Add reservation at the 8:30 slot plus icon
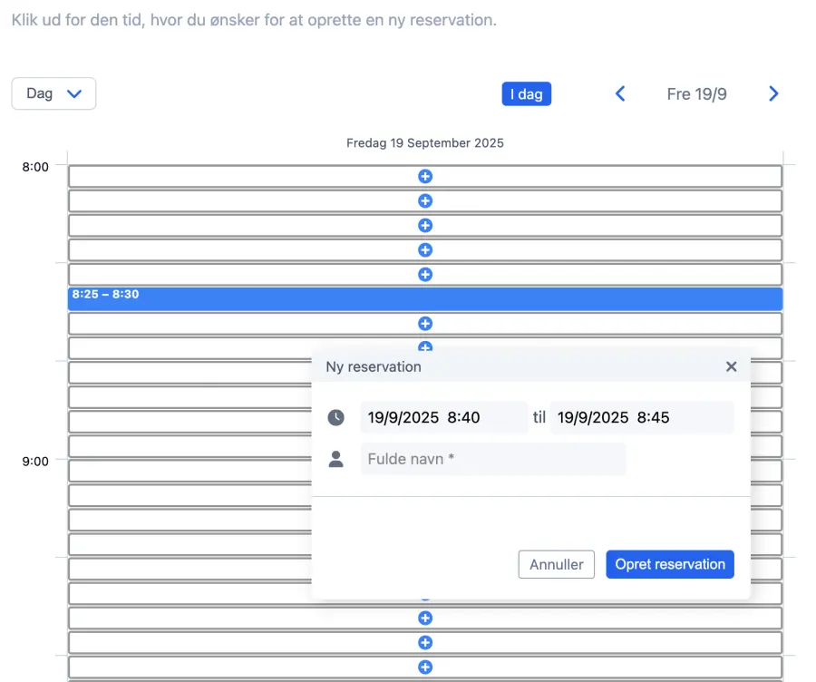Screen dimensions: 816x682 [x=424, y=323]
